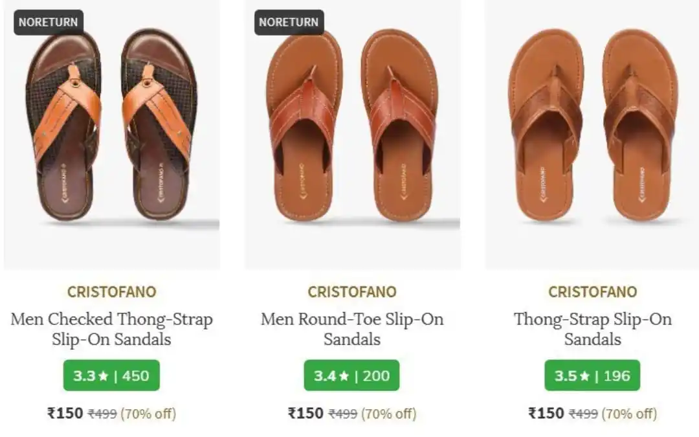
Task: Click the NORETURN badge on the checked sandals
Action: pyautogui.click(x=49, y=22)
